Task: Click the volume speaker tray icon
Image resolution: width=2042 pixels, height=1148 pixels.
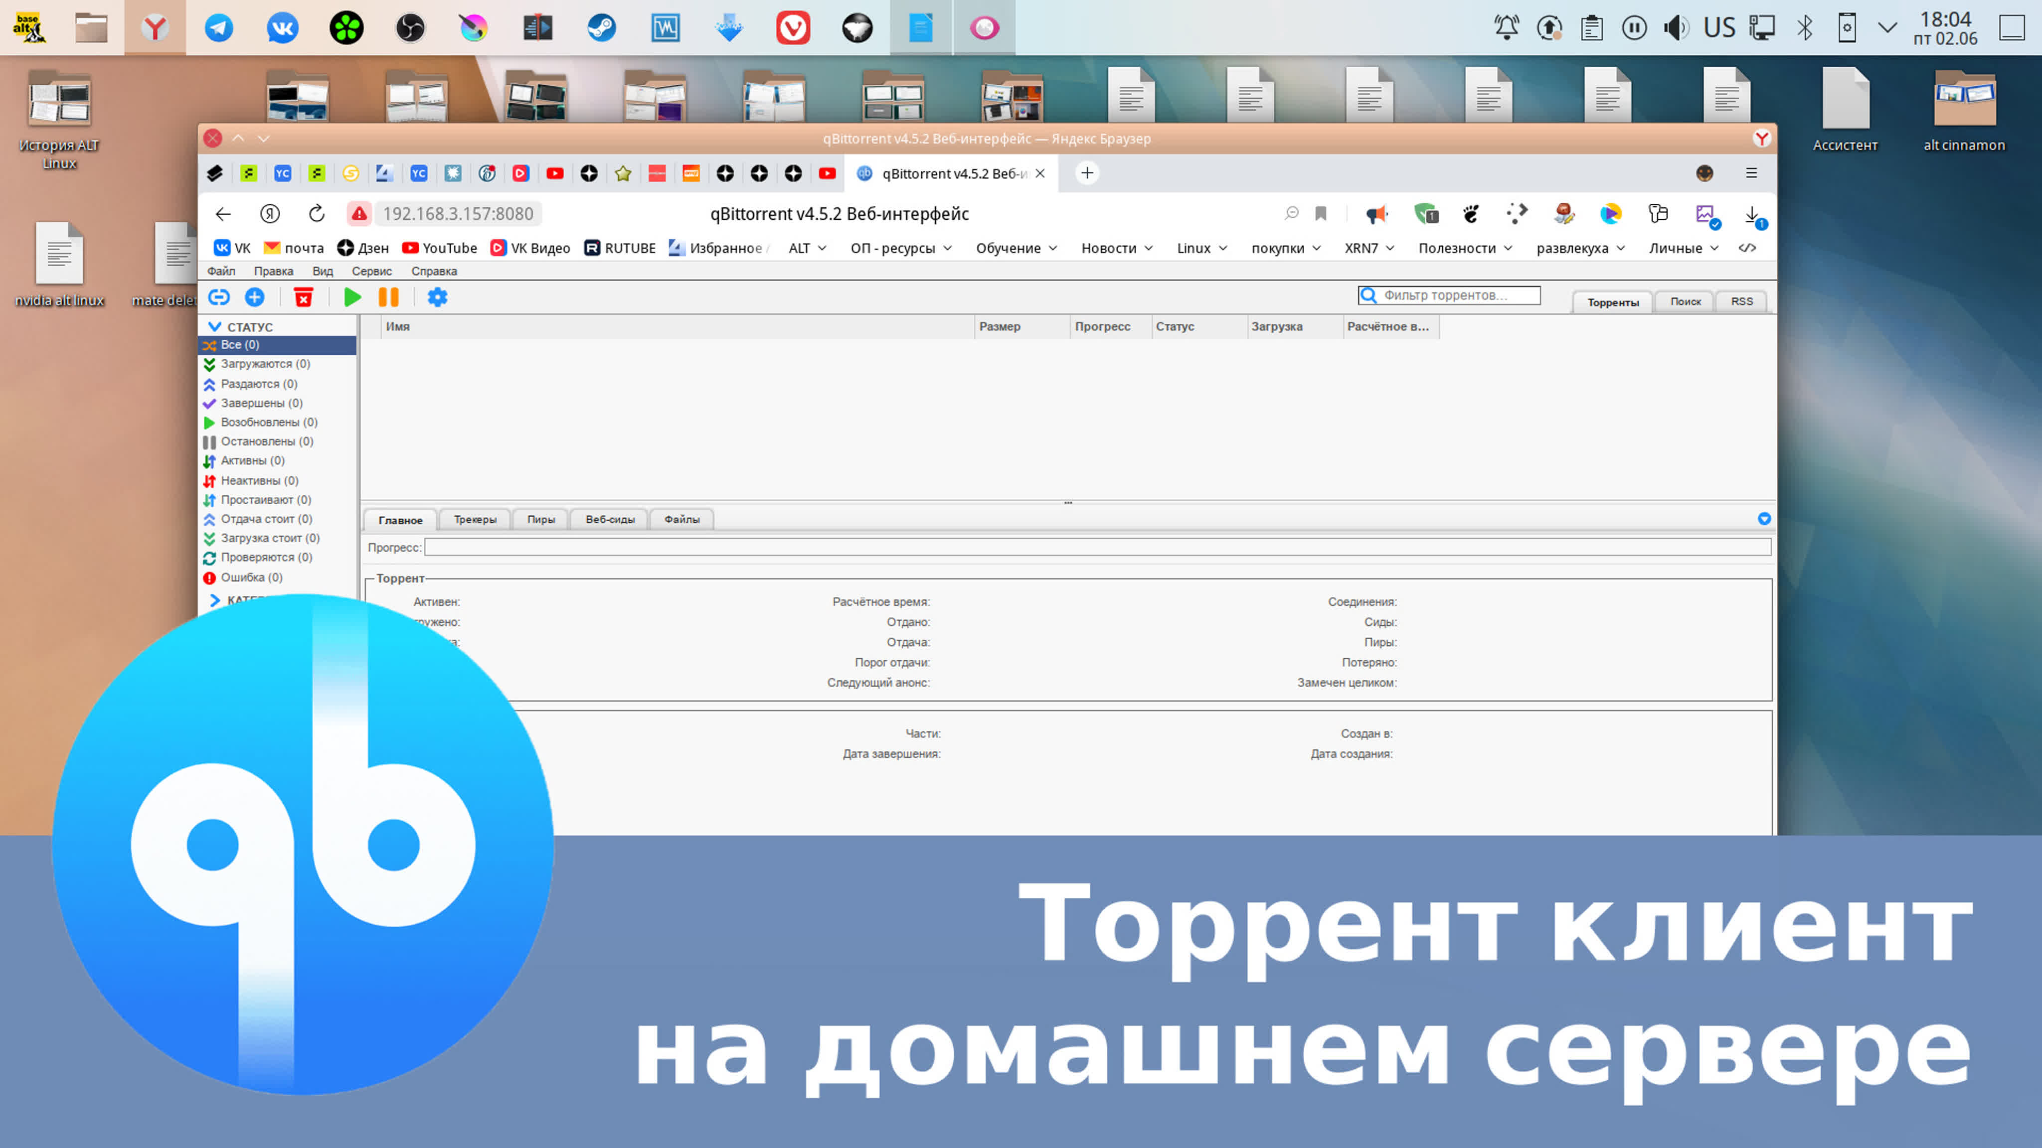Action: click(x=1676, y=28)
